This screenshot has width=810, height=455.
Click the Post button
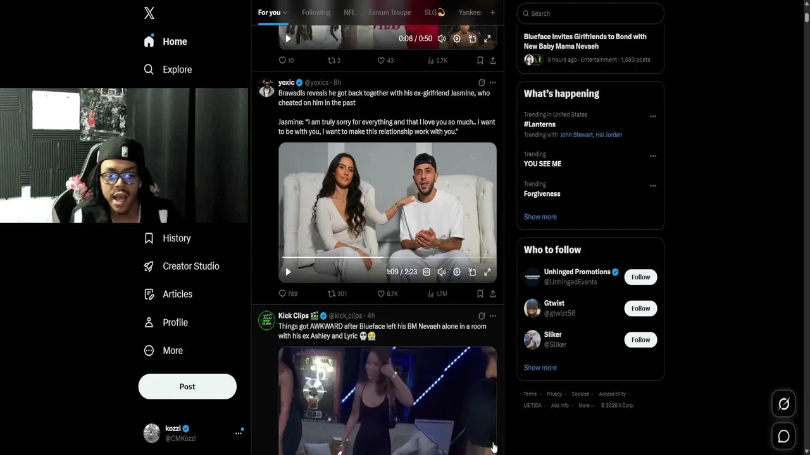pyautogui.click(x=187, y=387)
